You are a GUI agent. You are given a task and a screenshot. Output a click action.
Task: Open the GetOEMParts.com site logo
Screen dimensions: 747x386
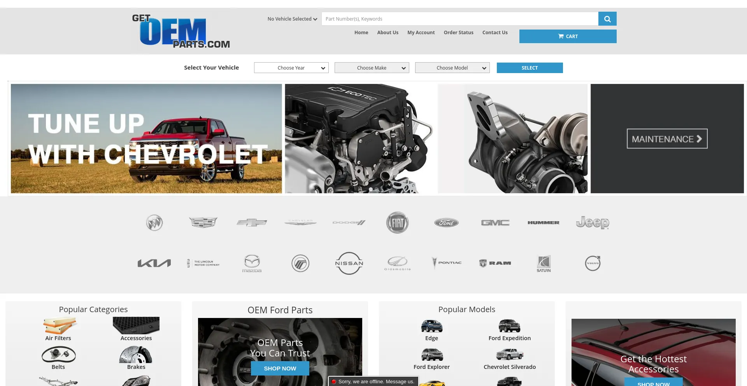click(x=181, y=31)
